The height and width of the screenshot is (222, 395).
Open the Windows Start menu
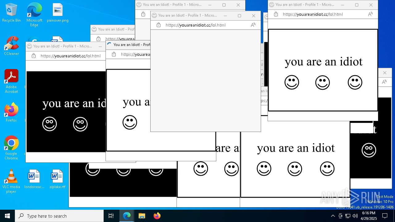tap(7, 216)
